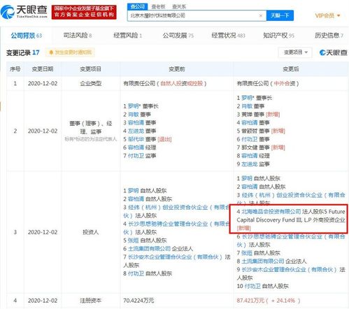Image resolution: width=349 pixels, height=309 pixels.
Task: Switch to the 查老板 search tab
Action: tap(158, 7)
